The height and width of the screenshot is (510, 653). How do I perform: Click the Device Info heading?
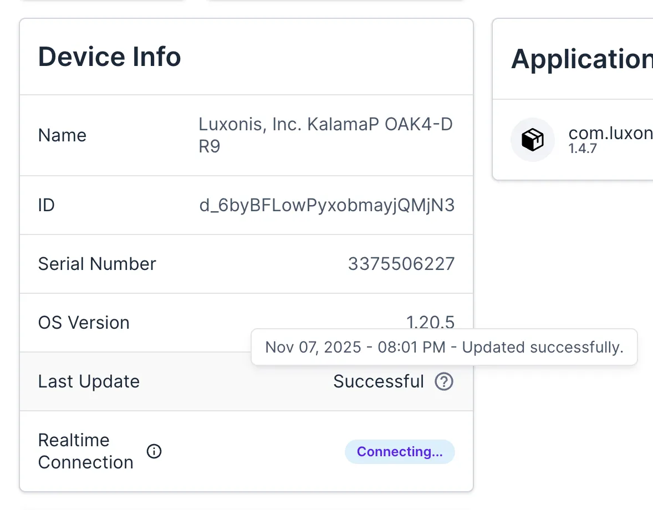(x=109, y=57)
